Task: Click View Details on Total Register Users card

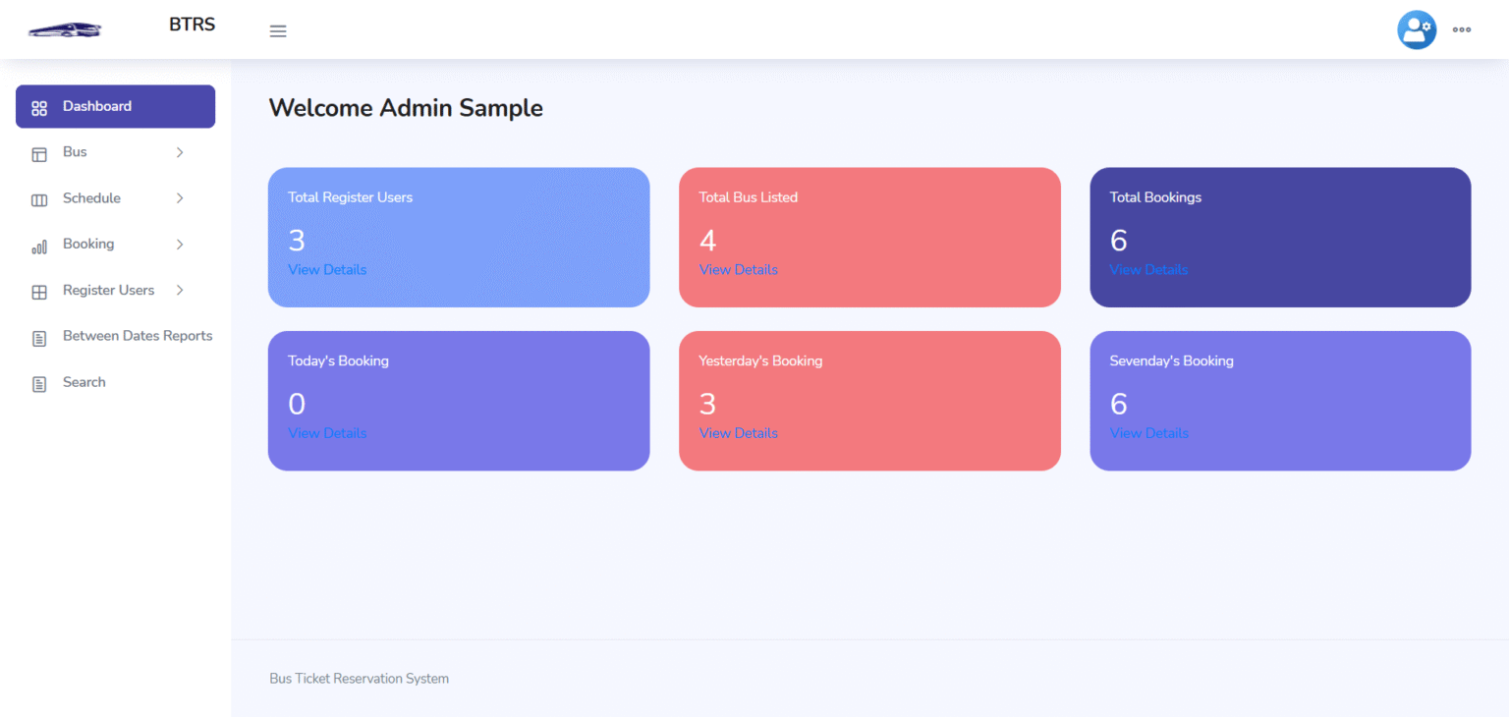Action: tap(327, 269)
